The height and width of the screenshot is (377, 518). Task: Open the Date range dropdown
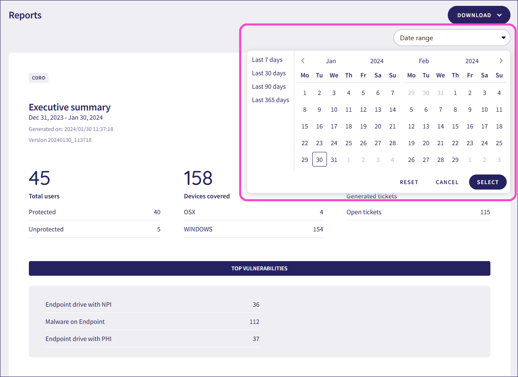click(452, 38)
